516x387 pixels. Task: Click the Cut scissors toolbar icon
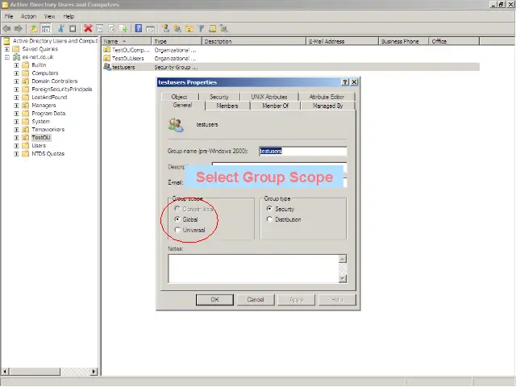[61, 29]
